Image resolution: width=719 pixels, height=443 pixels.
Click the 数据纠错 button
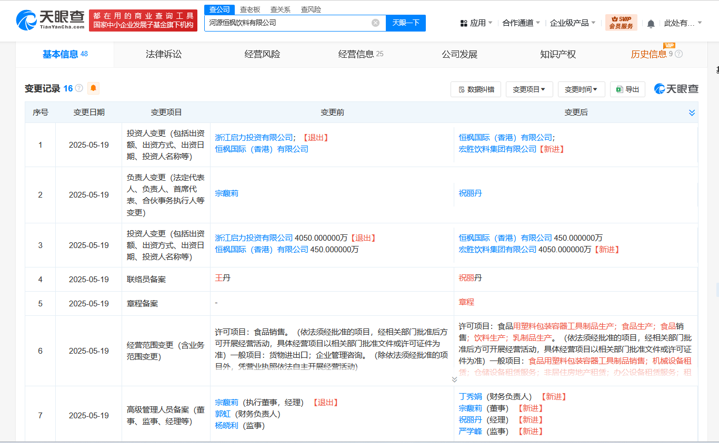coord(476,89)
